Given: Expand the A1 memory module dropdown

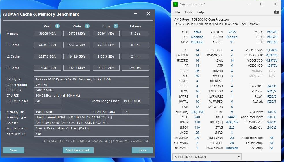Looking at the screenshot, I should tap(238, 157).
